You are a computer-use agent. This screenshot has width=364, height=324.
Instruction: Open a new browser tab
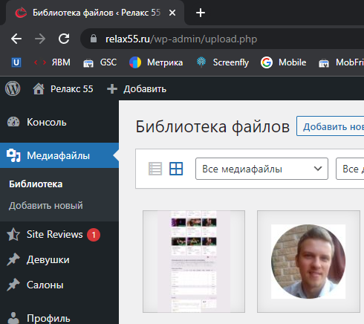click(201, 13)
